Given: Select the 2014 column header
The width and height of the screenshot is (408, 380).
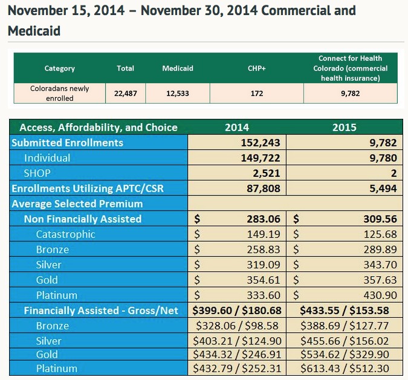Looking at the screenshot, I should click(236, 127).
